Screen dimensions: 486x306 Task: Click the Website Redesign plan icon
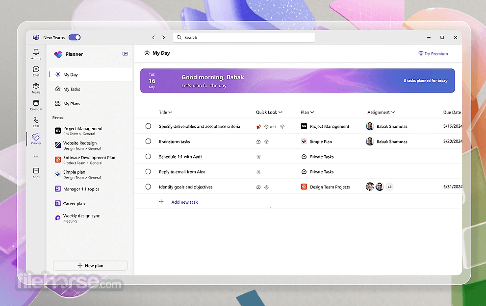[x=58, y=145]
